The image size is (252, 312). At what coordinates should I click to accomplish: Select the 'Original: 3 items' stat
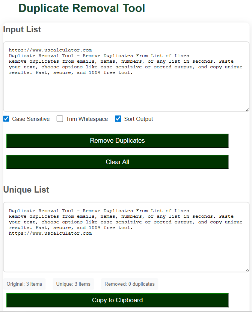[x=24, y=284]
